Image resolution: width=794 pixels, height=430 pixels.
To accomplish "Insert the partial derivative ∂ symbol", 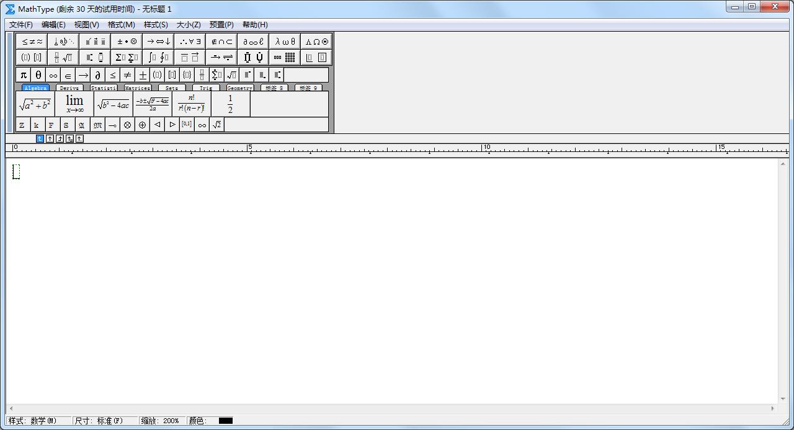I will pyautogui.click(x=98, y=75).
